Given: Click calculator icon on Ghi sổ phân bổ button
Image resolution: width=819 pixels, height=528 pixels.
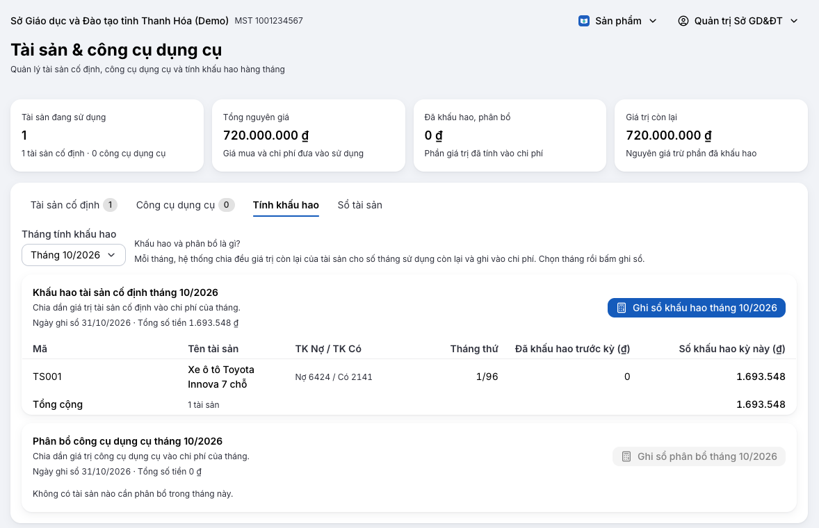Looking at the screenshot, I should (626, 456).
